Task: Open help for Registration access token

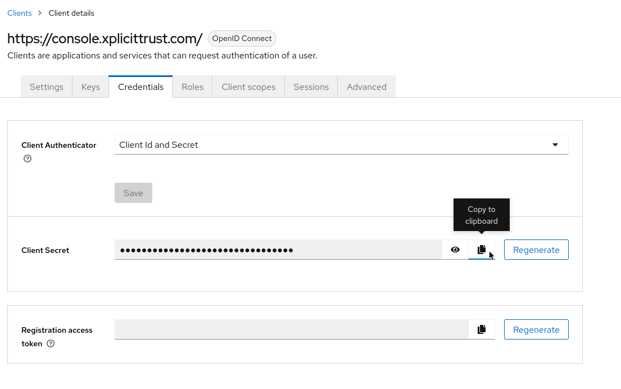Action: (51, 343)
